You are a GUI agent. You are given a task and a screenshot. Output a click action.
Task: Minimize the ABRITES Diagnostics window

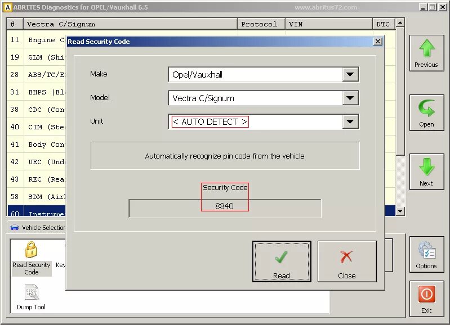click(x=422, y=7)
